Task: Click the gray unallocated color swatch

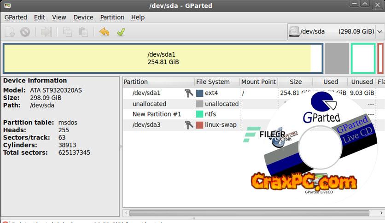Action: (199, 104)
